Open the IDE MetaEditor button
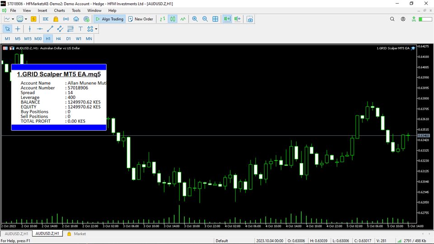 coord(46,19)
